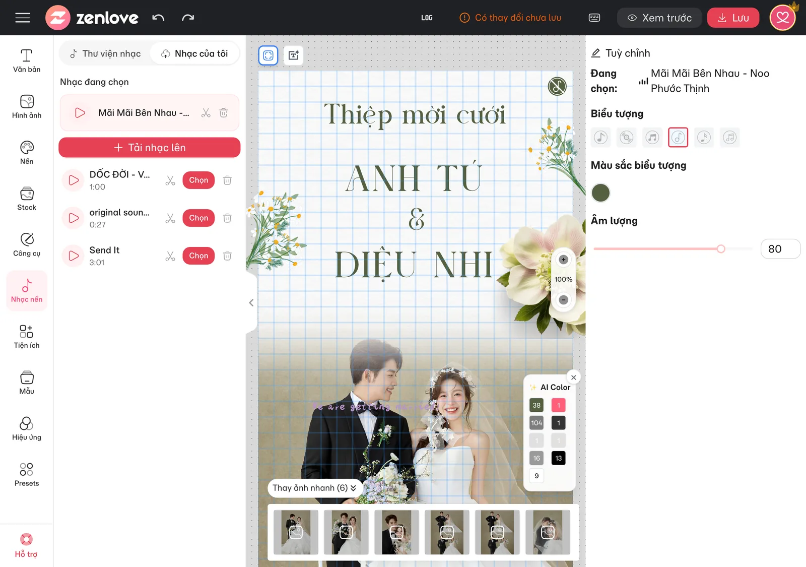The width and height of the screenshot is (806, 567).
Task: Open Hỗ trợ support
Action: [26, 545]
